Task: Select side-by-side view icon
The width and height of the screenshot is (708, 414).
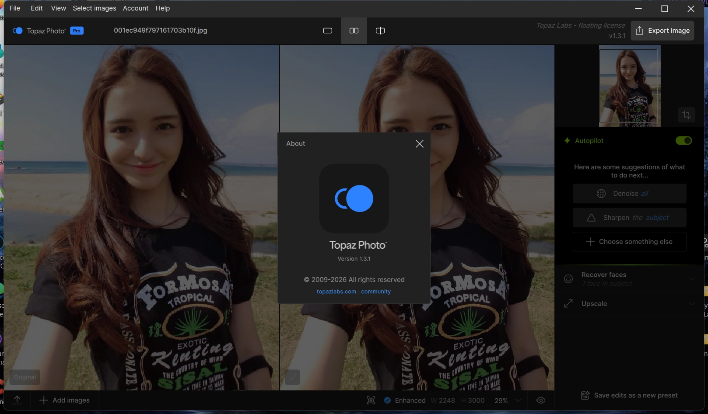Action: (x=354, y=31)
